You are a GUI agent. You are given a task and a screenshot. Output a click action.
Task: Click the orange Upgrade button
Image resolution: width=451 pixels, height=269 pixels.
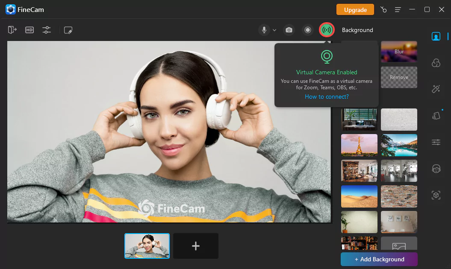pyautogui.click(x=355, y=9)
